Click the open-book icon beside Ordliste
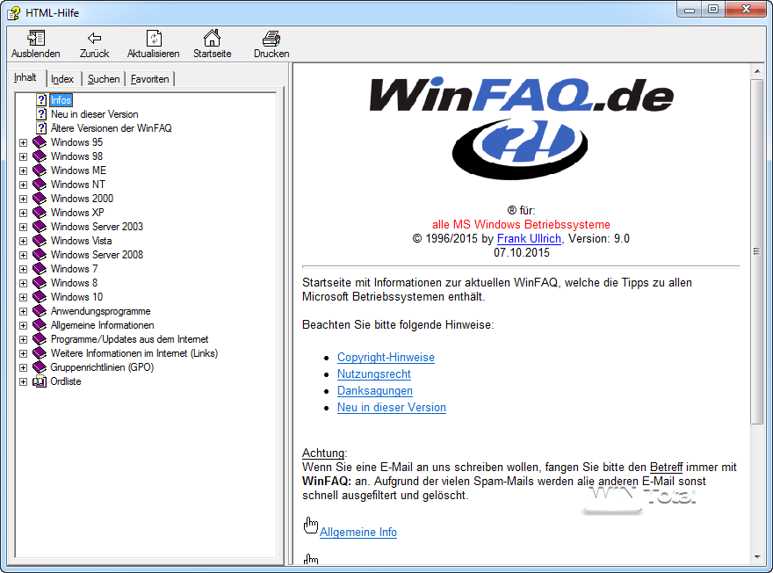 pyautogui.click(x=40, y=381)
